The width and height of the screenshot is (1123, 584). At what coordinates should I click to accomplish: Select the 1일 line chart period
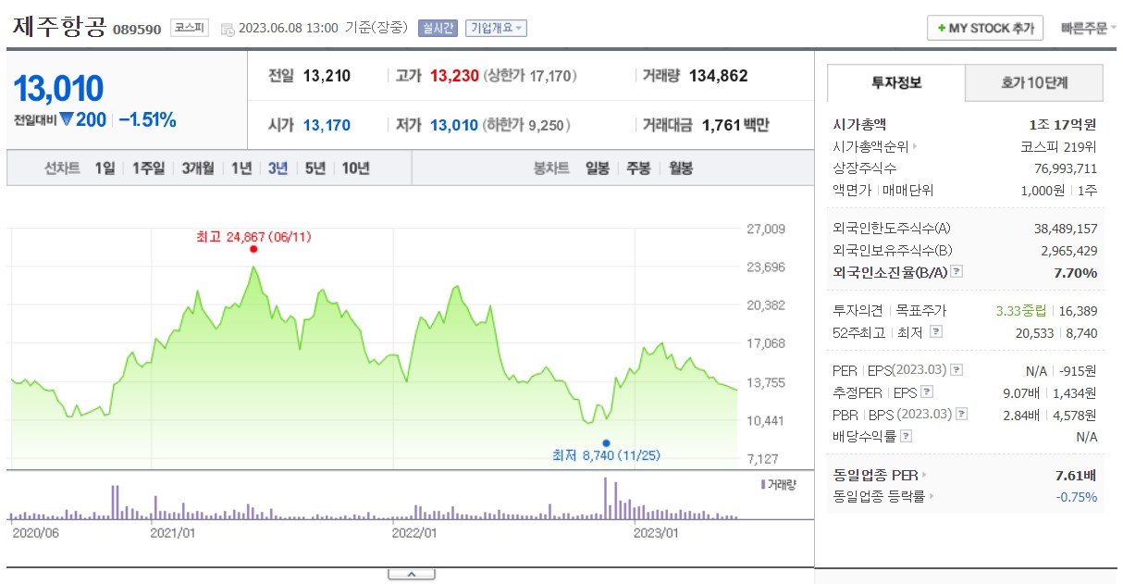tap(105, 168)
